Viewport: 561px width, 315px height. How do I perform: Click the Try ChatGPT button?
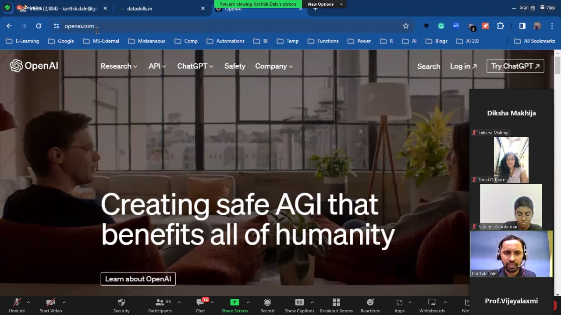pos(515,66)
